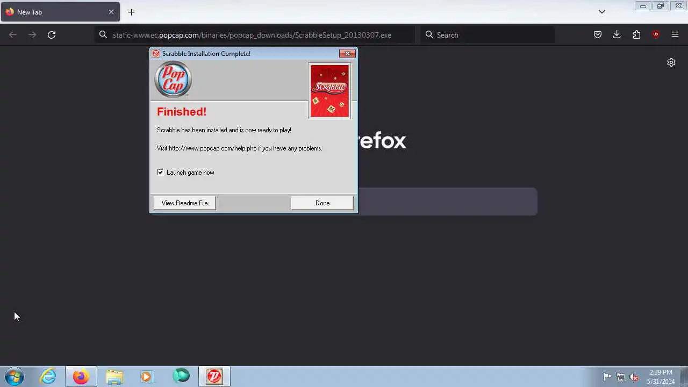Launch Internet Explorer from taskbar
This screenshot has width=688, height=387.
coord(48,377)
